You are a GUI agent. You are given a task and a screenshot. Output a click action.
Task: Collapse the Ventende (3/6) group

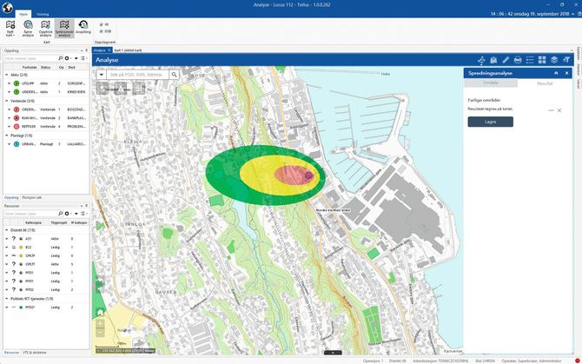[6, 101]
